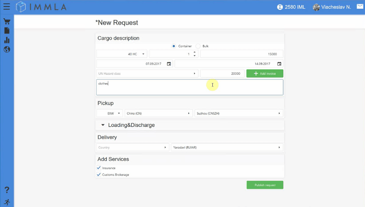Click the 2580 IML balance
The height and width of the screenshot is (207, 365).
tap(295, 7)
